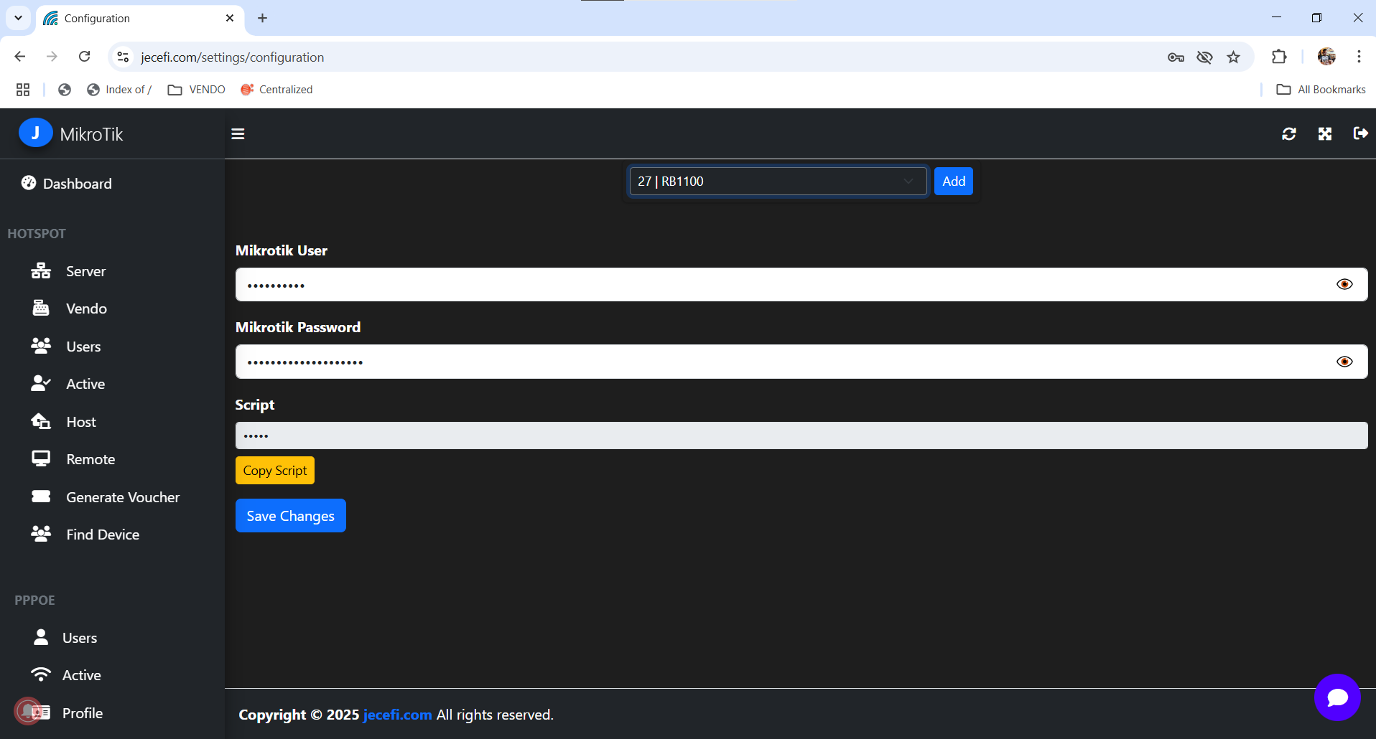Viewport: 1376px width, 739px height.
Task: Click in the Mikrotik Password field
Action: tap(801, 362)
